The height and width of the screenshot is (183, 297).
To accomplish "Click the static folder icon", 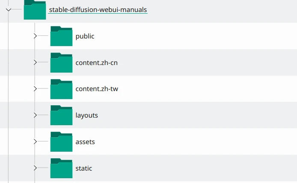I will coord(61,168).
